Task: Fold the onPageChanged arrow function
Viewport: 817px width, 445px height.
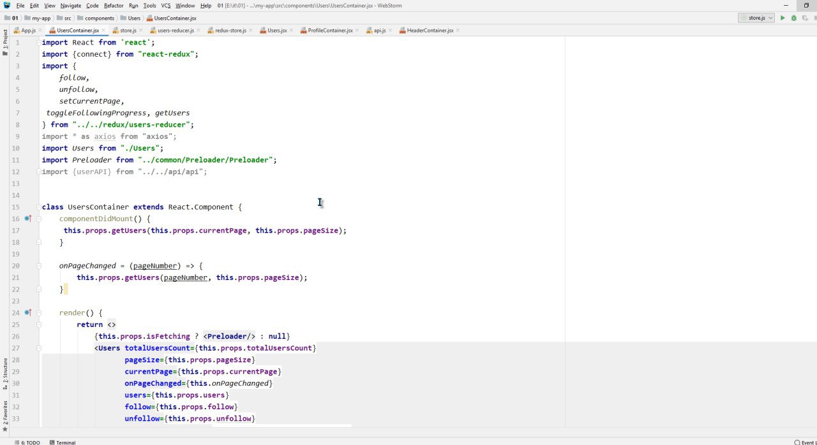Action: [x=39, y=266]
